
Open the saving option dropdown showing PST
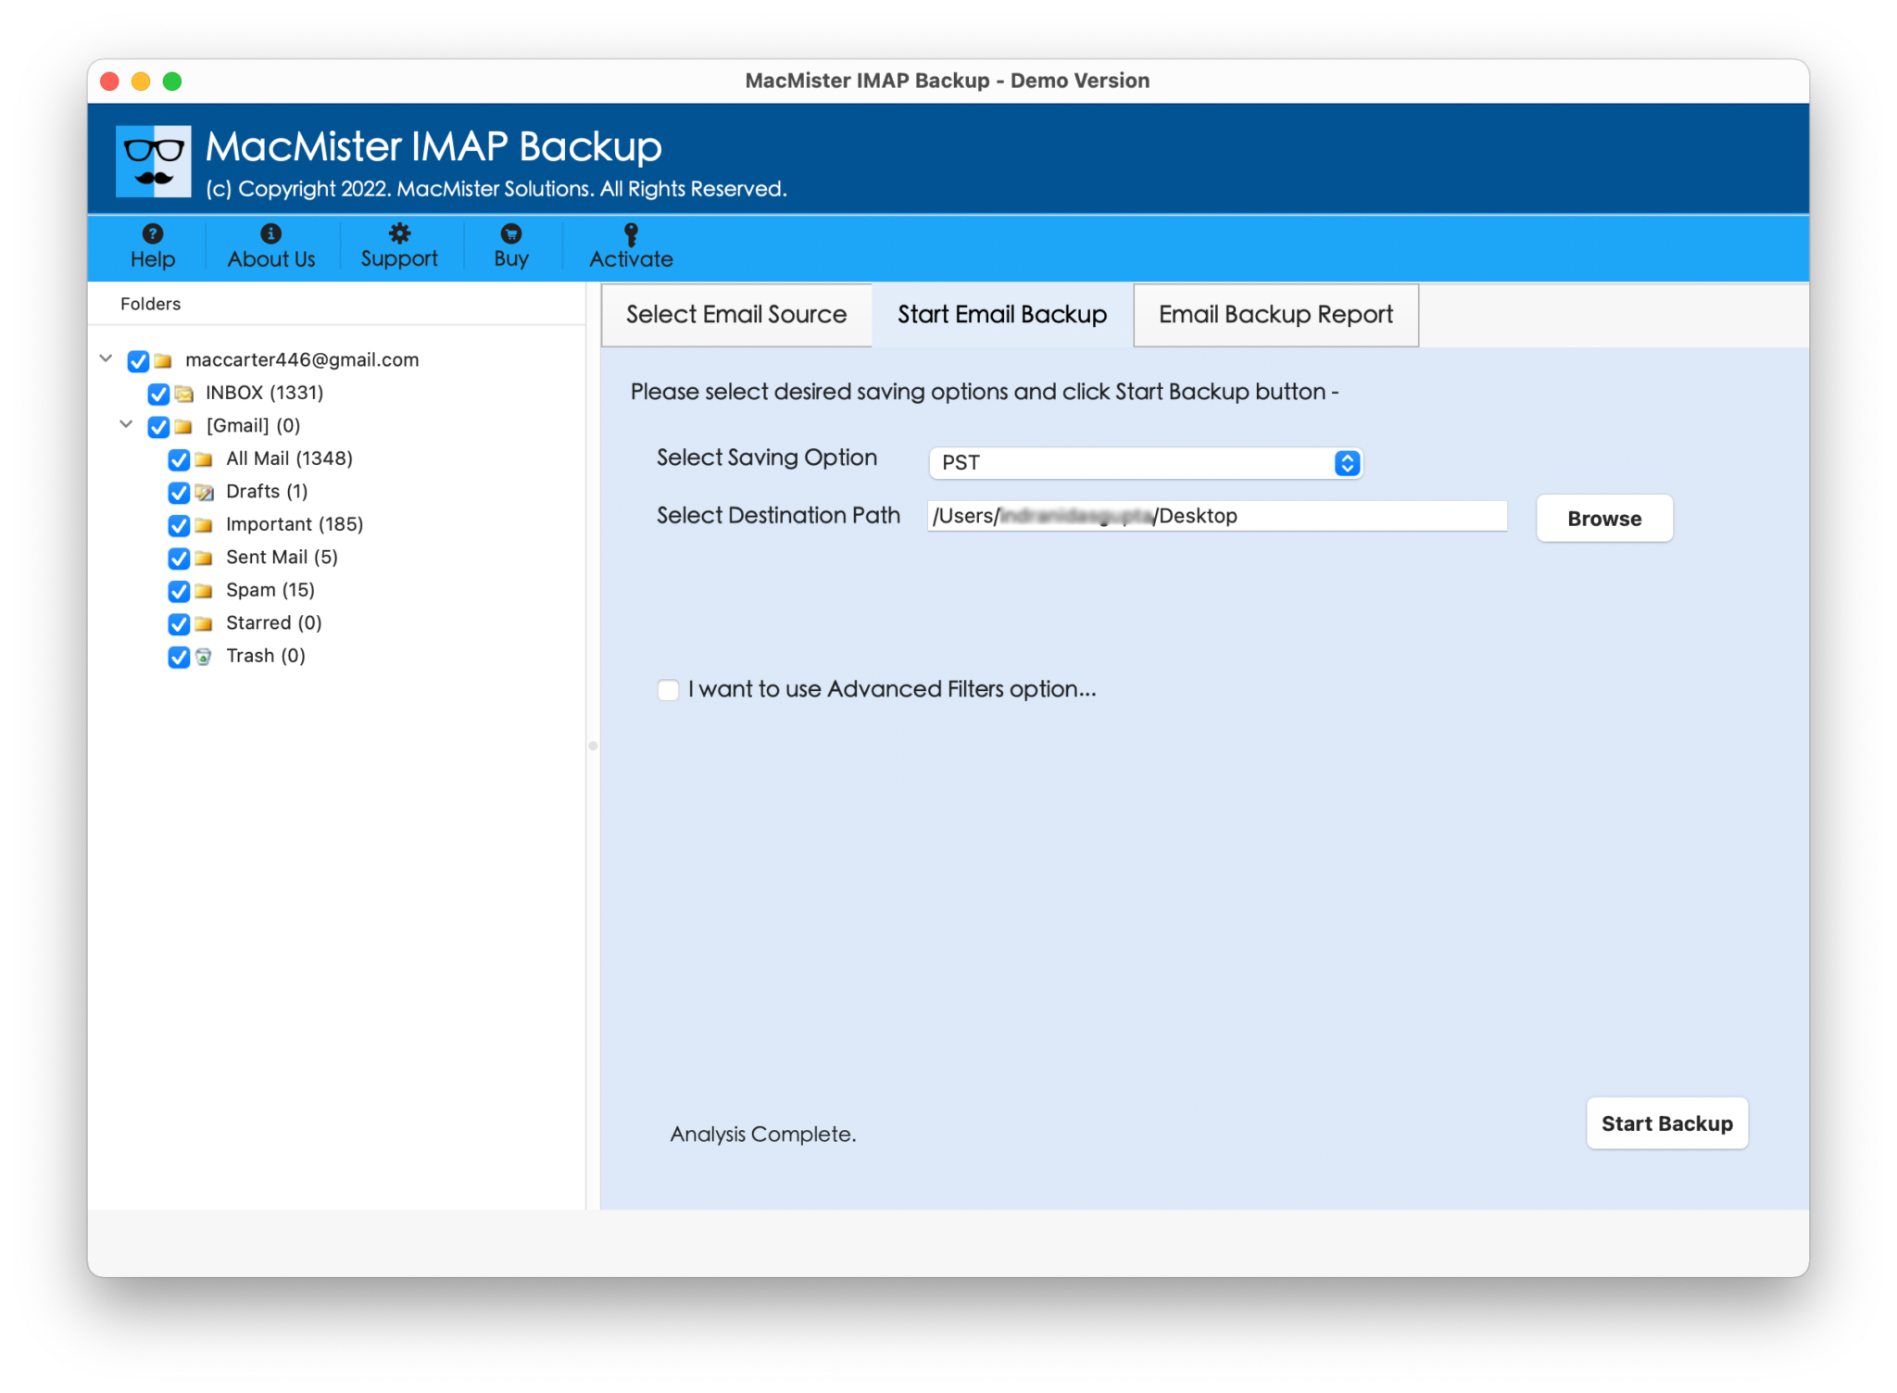coord(1347,463)
